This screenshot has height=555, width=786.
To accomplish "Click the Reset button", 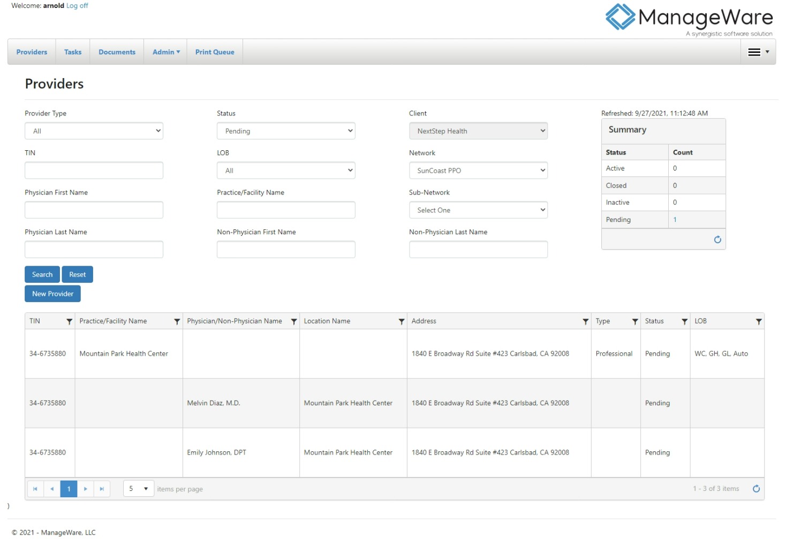I will [x=78, y=274].
